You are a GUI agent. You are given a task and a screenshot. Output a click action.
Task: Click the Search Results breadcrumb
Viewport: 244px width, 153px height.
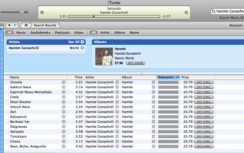coord(45,25)
